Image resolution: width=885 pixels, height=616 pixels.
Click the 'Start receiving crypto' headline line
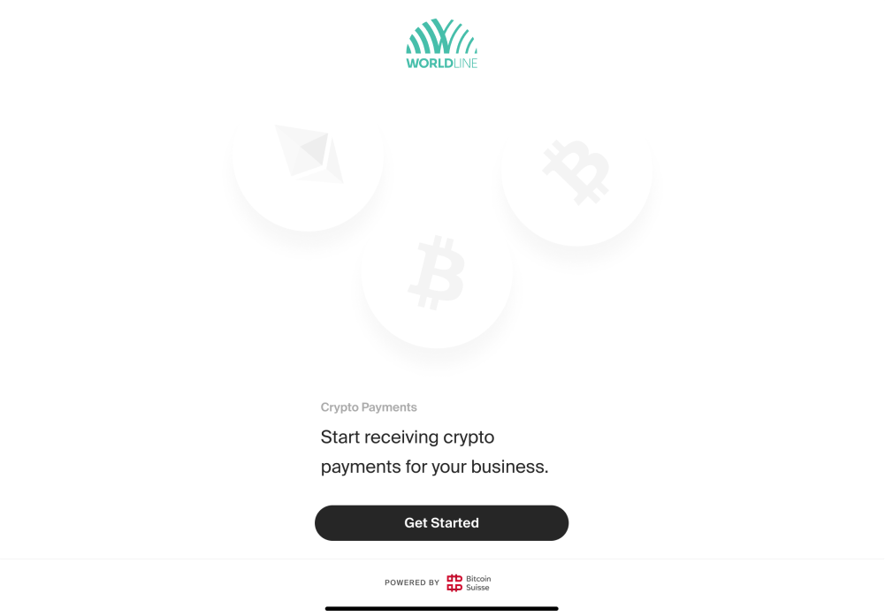408,437
